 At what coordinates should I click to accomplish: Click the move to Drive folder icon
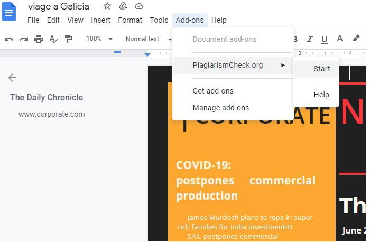click(123, 6)
